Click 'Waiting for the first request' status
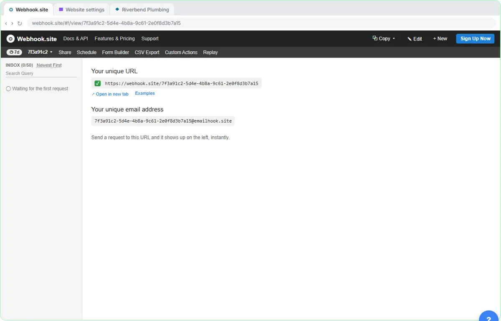 point(37,89)
